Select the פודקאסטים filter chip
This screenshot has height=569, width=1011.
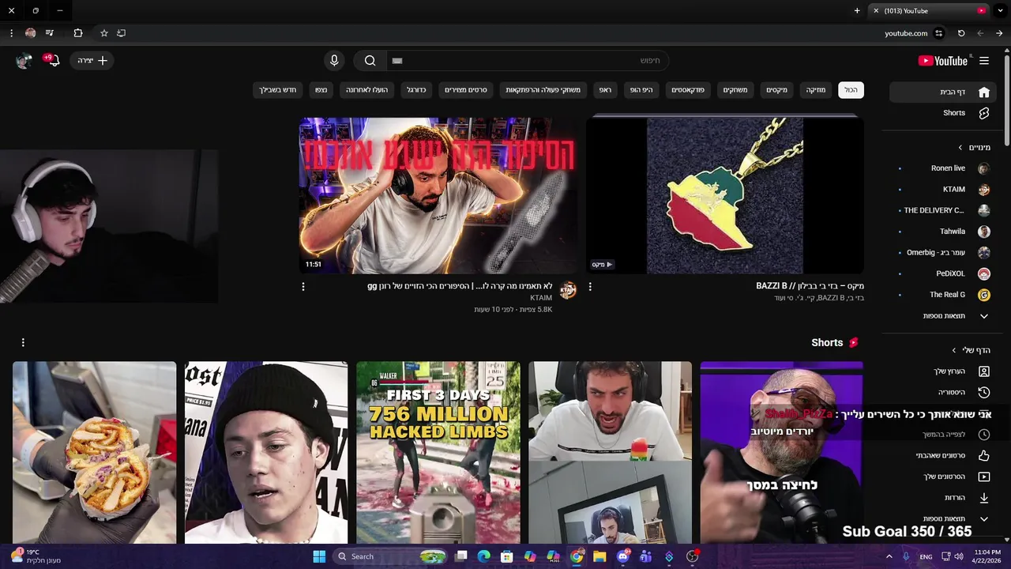[x=688, y=90]
